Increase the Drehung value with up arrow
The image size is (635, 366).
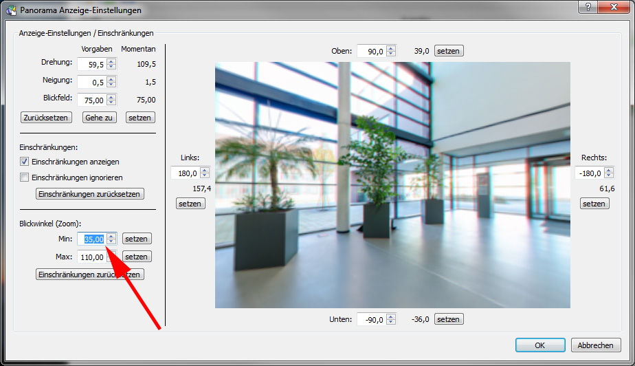click(111, 61)
